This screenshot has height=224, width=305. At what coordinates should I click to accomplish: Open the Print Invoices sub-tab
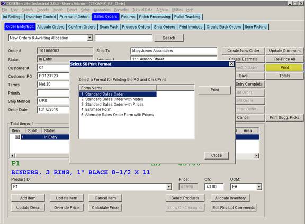pos(191,27)
